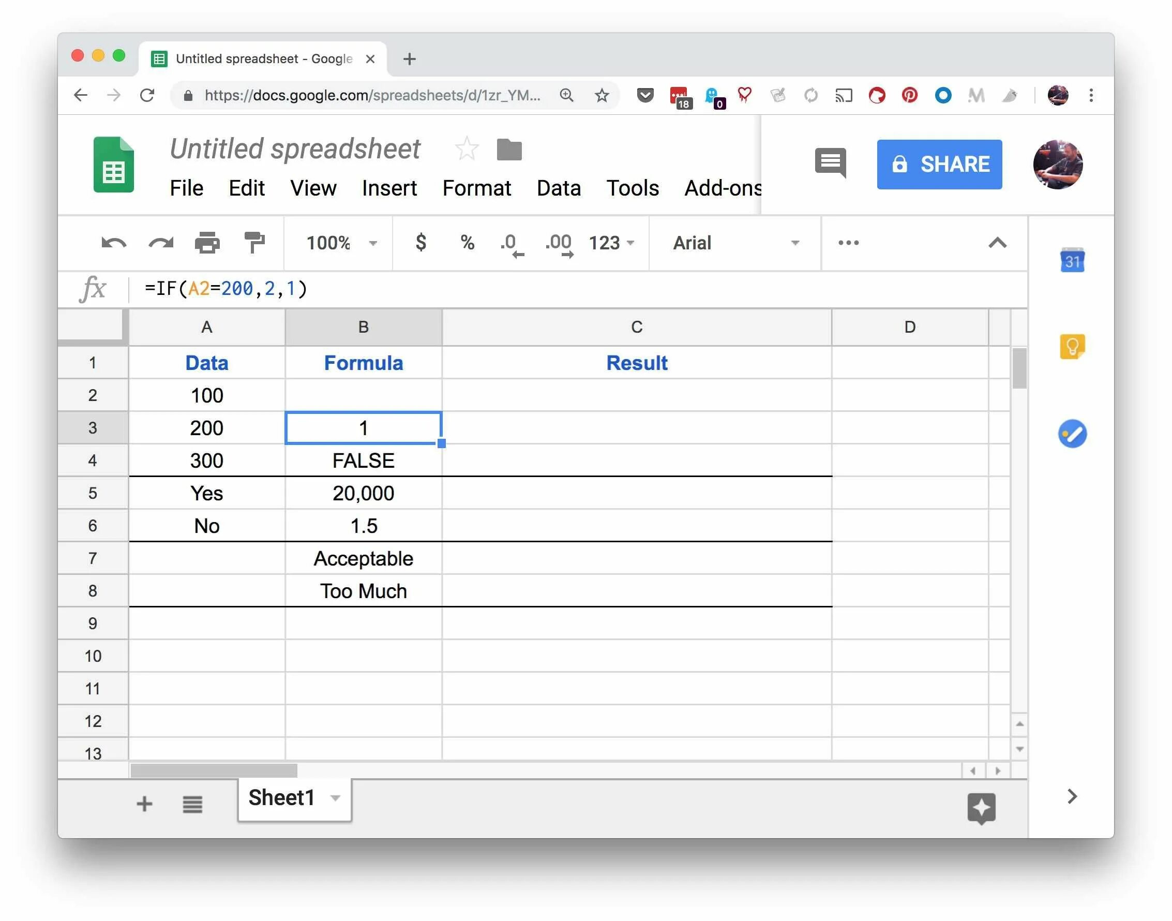Hide side panel with chevron arrow
This screenshot has height=921, width=1172.
coord(1072,796)
